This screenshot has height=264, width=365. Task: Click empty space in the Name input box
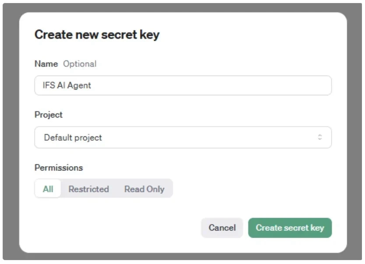210,85
